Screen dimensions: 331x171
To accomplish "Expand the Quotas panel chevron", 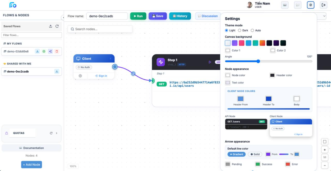I will pyautogui.click(x=57, y=133).
